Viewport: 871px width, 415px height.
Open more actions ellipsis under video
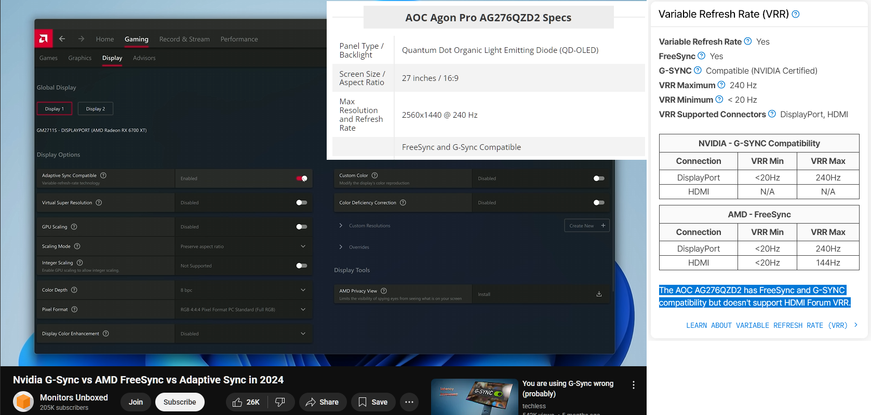point(409,402)
